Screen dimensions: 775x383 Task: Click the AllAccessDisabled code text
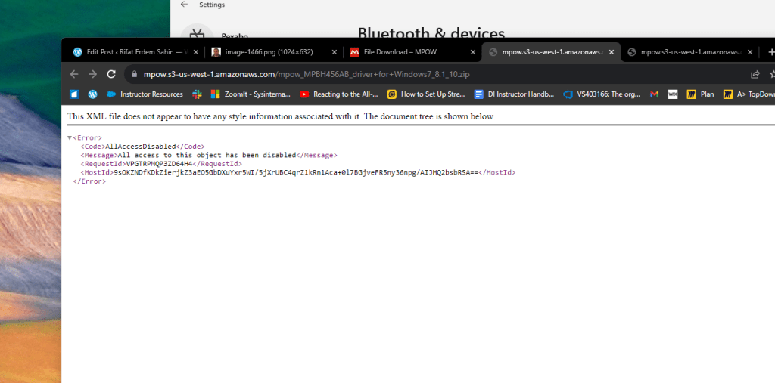click(x=141, y=147)
